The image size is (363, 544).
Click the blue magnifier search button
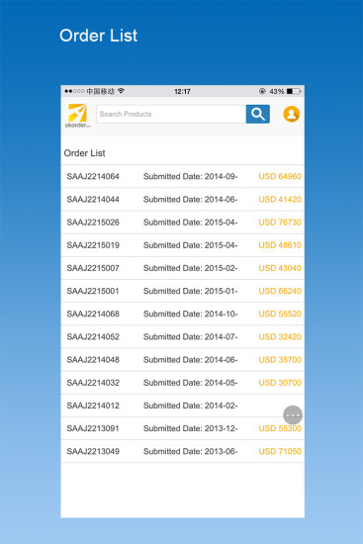tap(258, 114)
